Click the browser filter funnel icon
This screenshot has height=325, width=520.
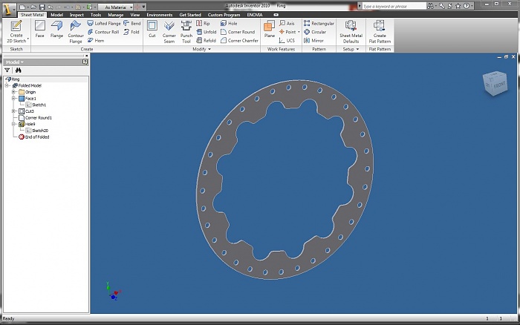point(7,70)
